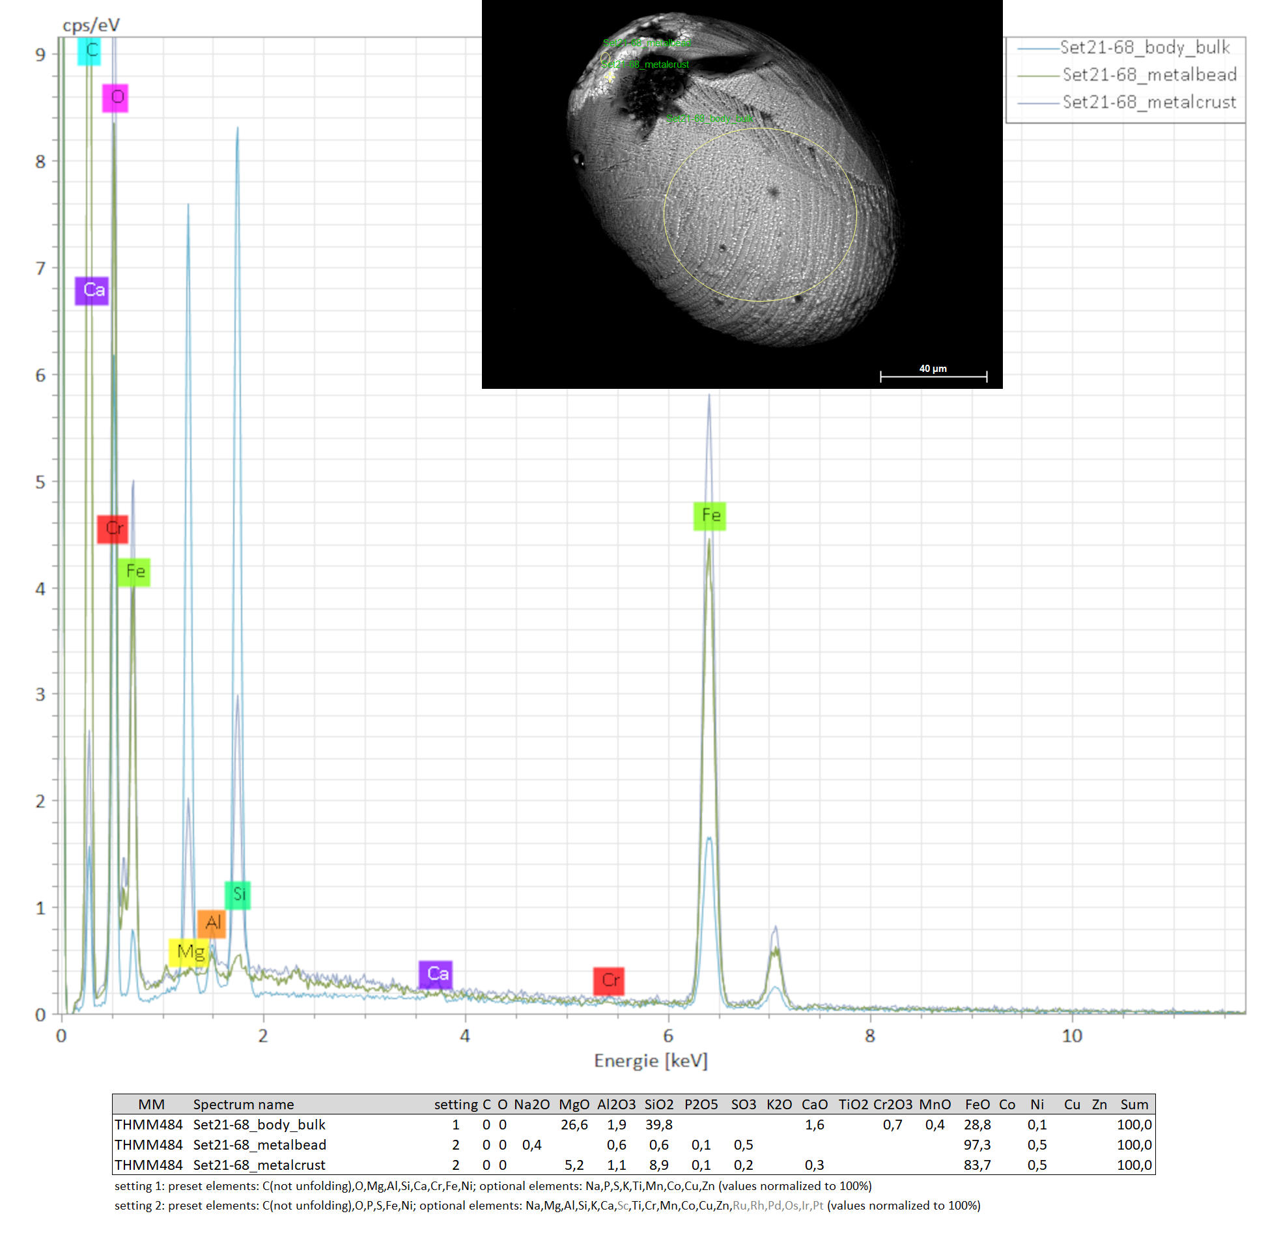Image resolution: width=1266 pixels, height=1233 pixels.
Task: Click the yellow Mg element label
Action: click(189, 952)
